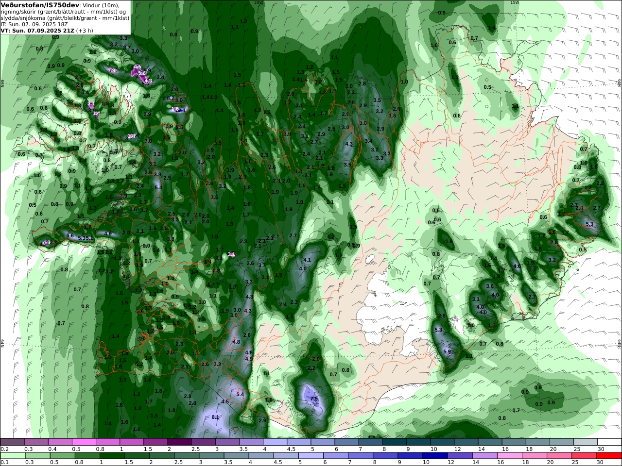Click the 6.6 precipitation value on the map
This screenshot has height=466, width=622.
pyautogui.click(x=70, y=235)
